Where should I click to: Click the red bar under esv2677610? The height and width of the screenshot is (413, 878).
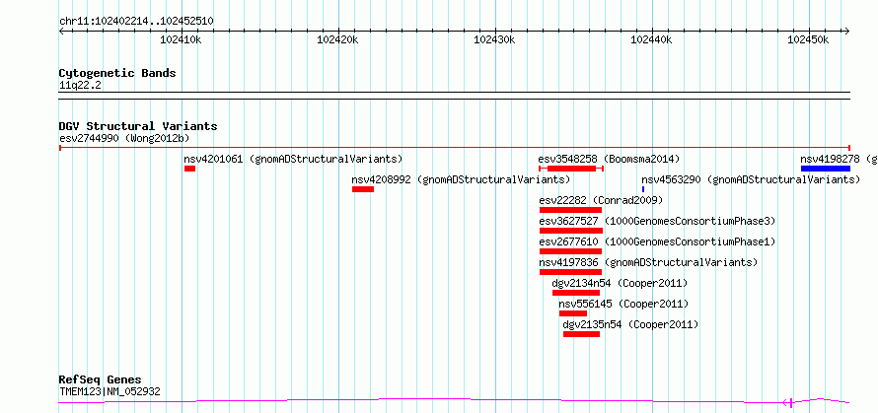pyautogui.click(x=570, y=251)
